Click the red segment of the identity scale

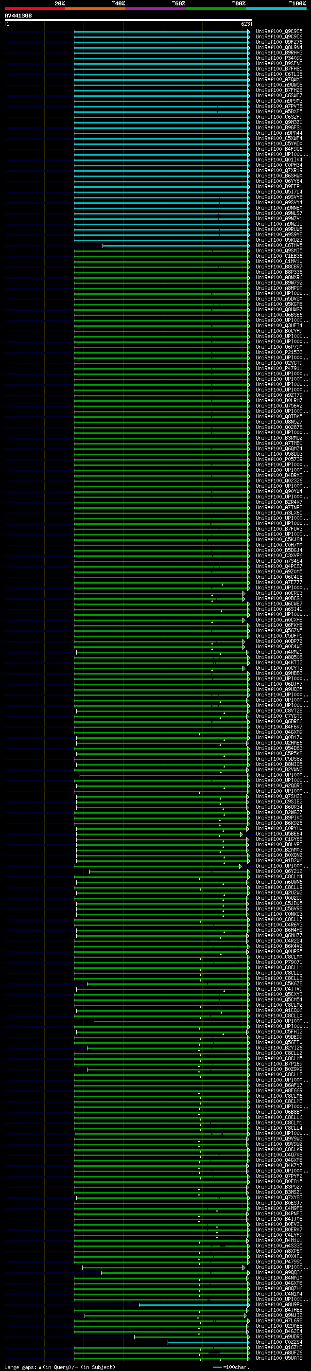pos(35,9)
